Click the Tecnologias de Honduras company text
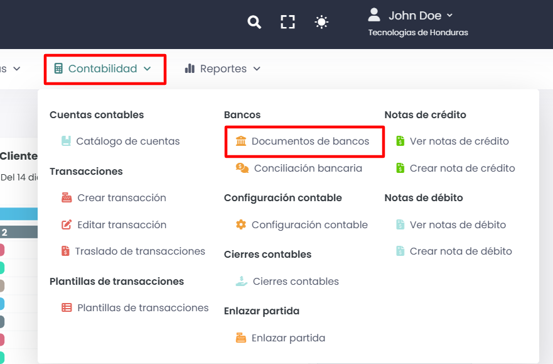This screenshot has height=364, width=553. 418,33
